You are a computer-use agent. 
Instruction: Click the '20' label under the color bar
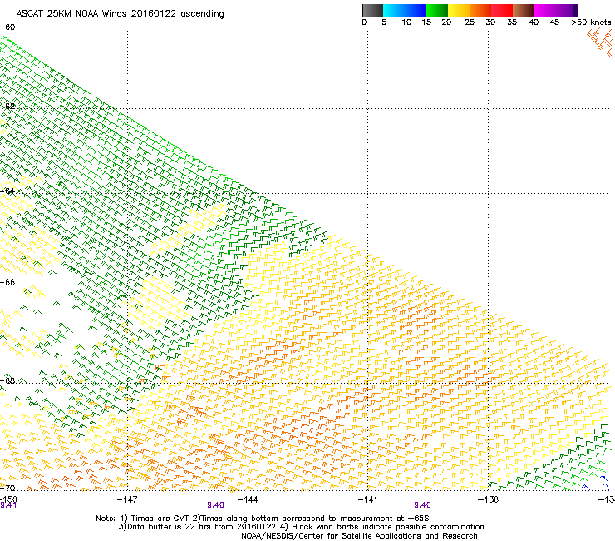[x=446, y=22]
